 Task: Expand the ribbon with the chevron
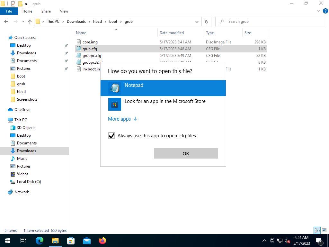click(x=318, y=11)
